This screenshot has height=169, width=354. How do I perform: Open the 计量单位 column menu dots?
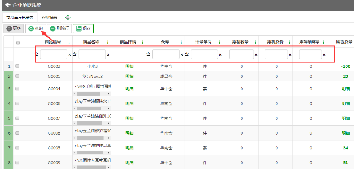(219, 42)
